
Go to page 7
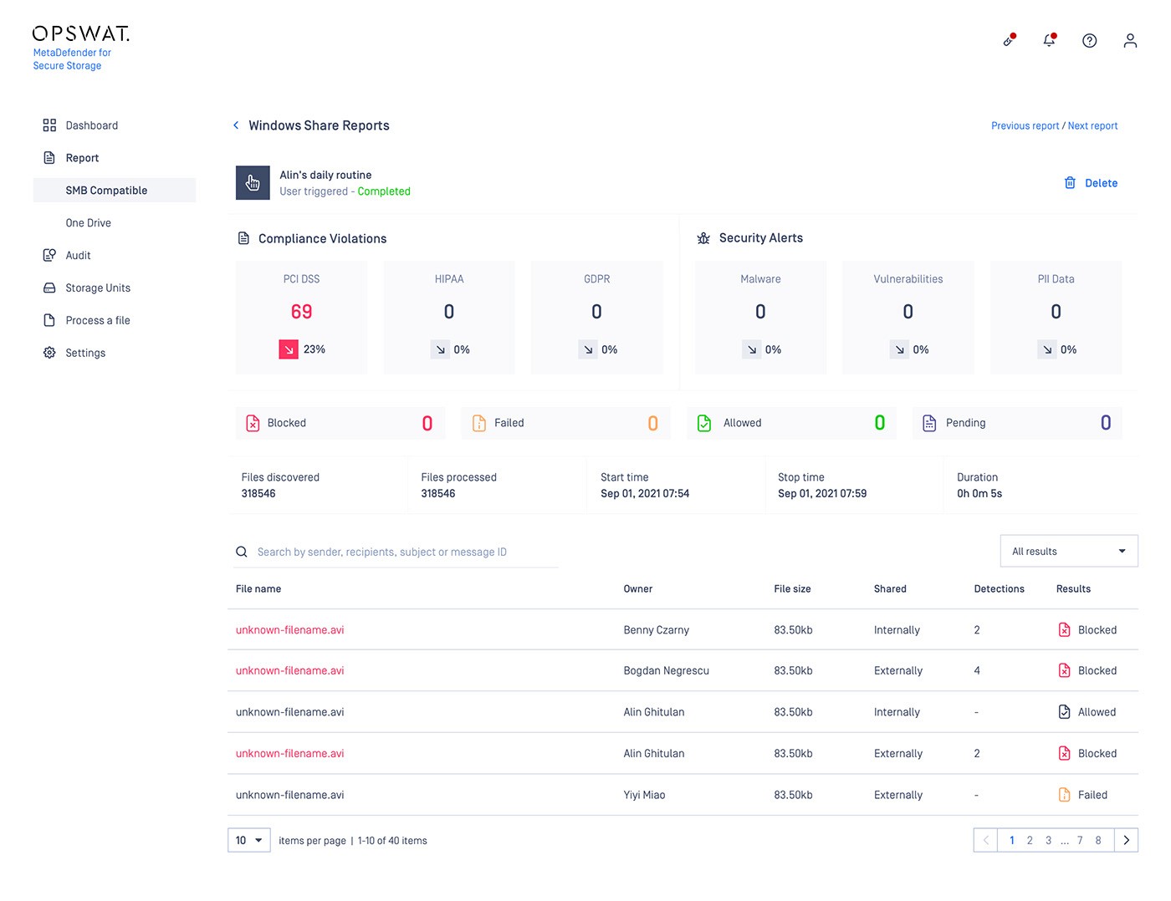click(1080, 840)
